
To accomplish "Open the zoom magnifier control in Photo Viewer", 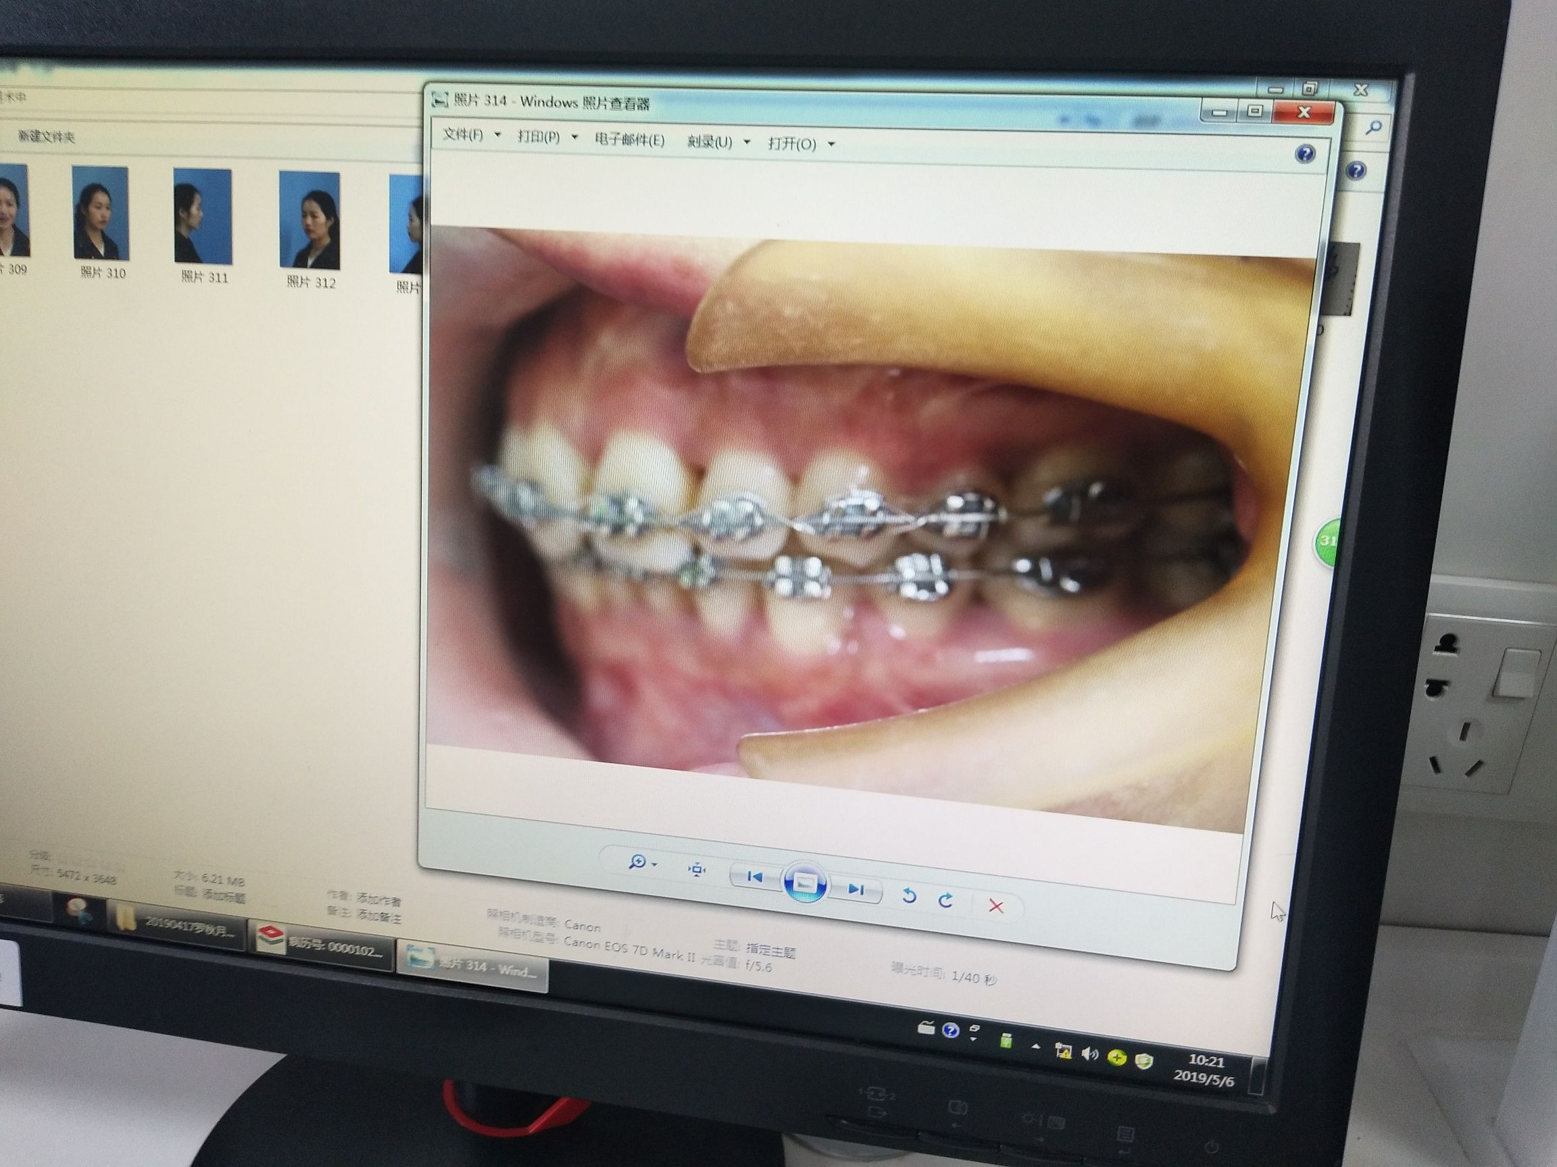I will pyautogui.click(x=637, y=862).
